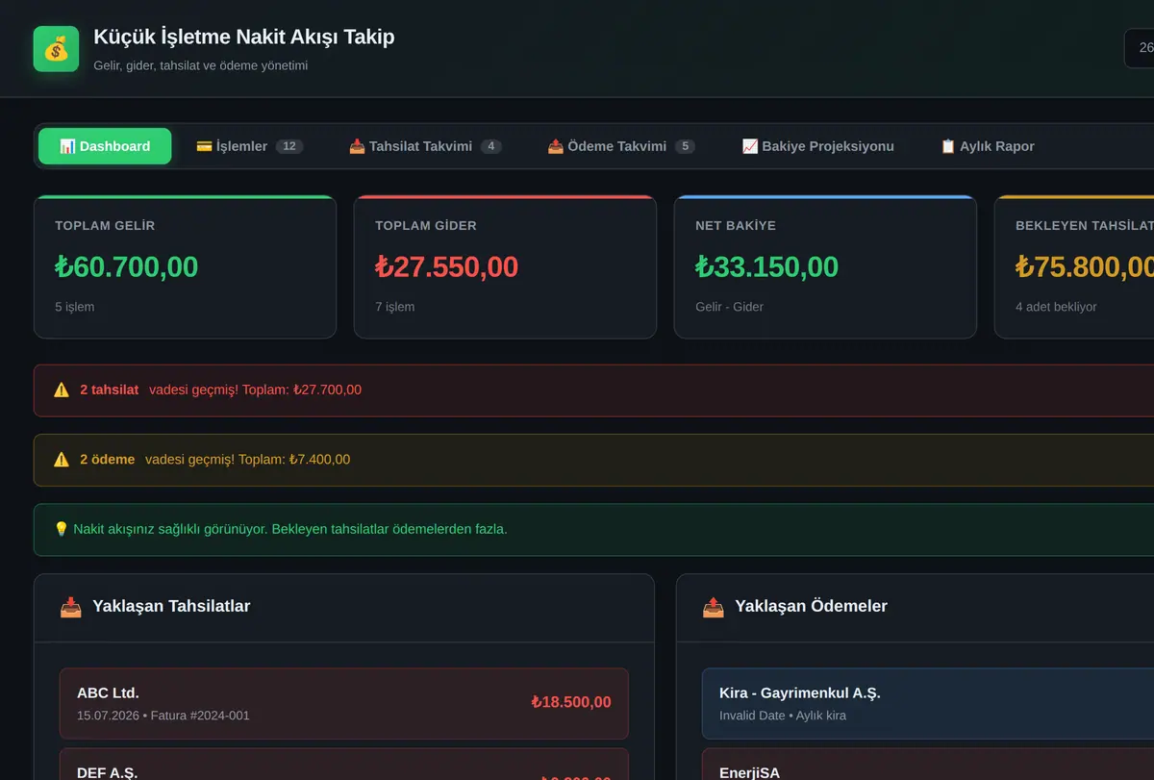Click the "Invalid Date • Aylık kira" detail text
1154x780 pixels.
click(x=783, y=716)
